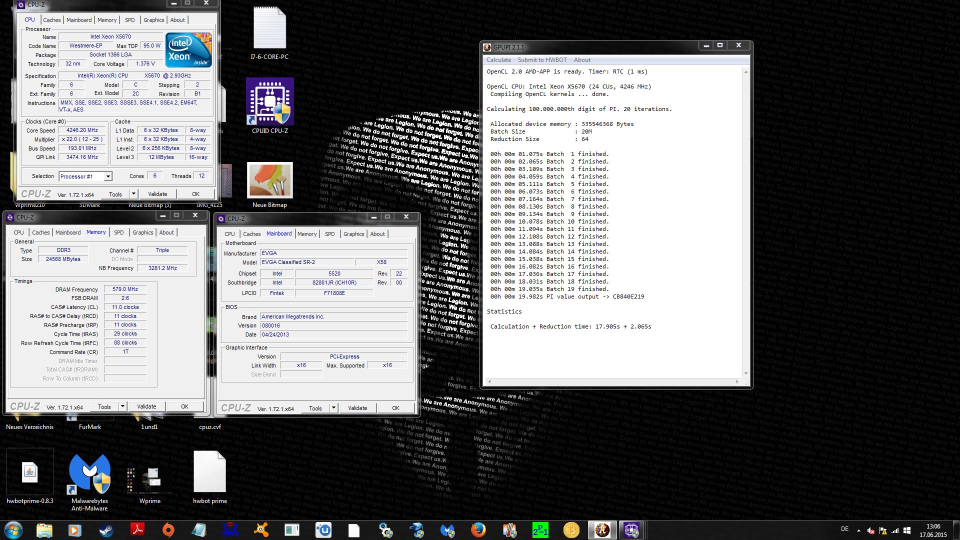Viewport: 960px width, 540px height.
Task: Expand hidden system tray icons arrow
Action: (858, 531)
